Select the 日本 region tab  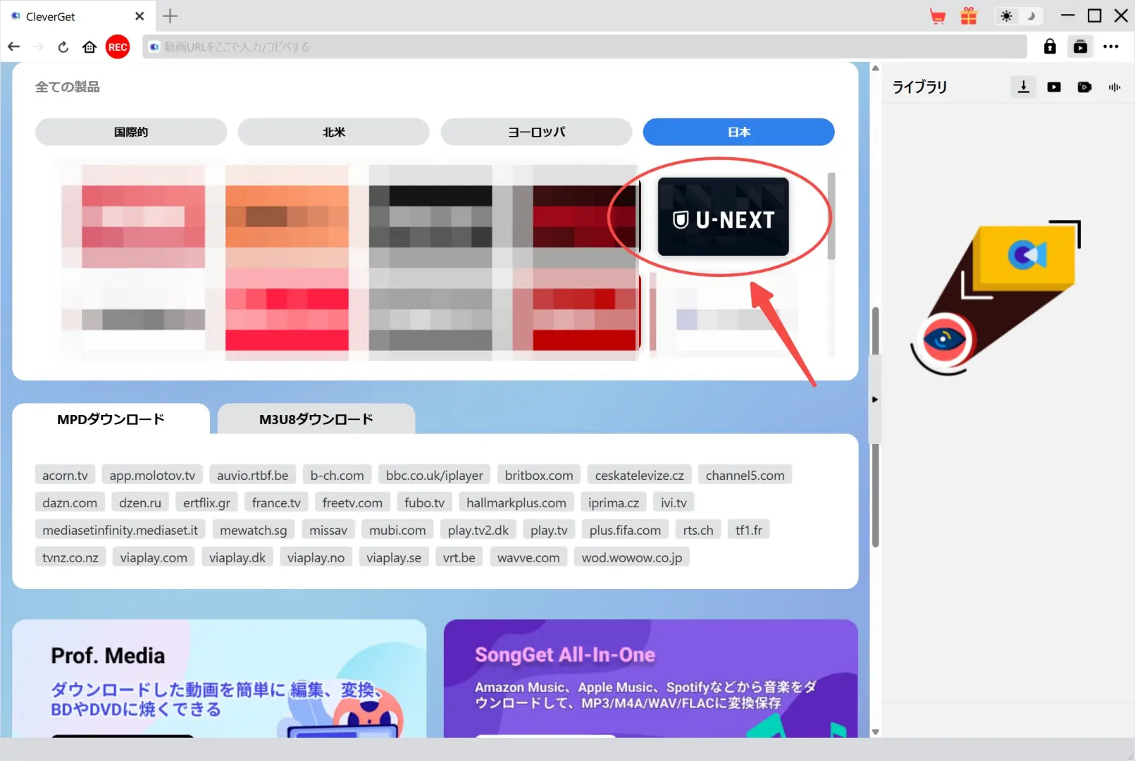738,132
